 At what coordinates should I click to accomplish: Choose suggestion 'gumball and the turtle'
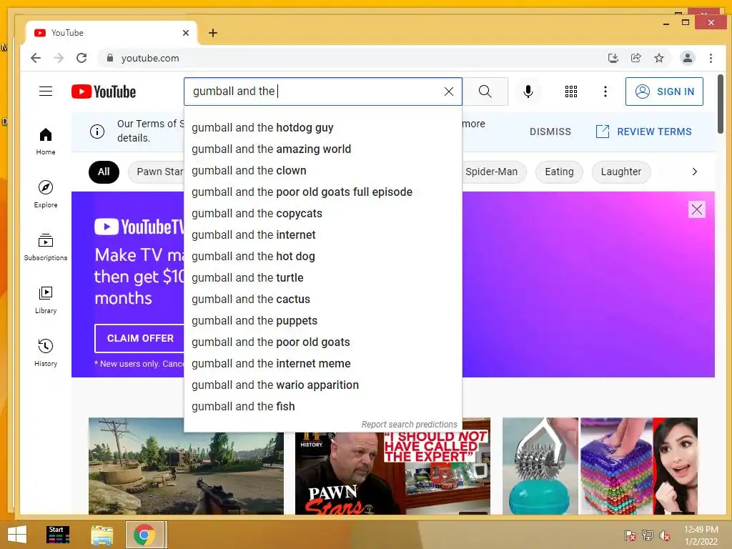click(323, 278)
